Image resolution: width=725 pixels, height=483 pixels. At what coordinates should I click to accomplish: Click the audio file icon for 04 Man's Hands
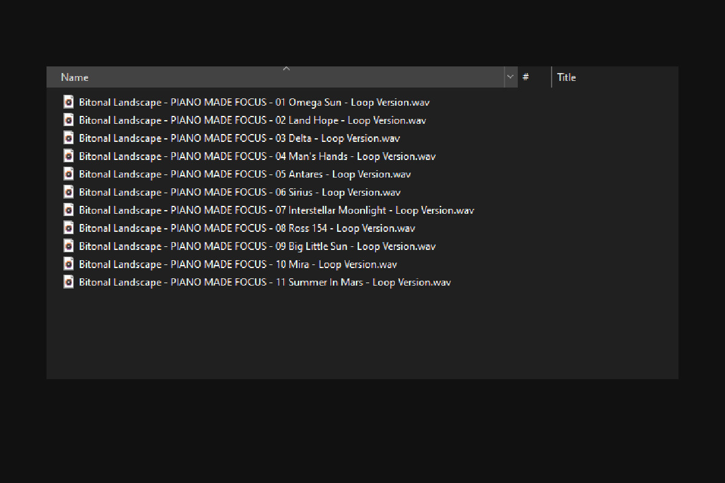(69, 156)
